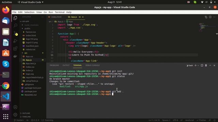Open the Search view in activity bar
This screenshot has width=218, height=122.
[15, 25]
